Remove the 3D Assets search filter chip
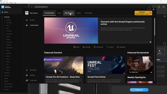 tap(47, 7)
